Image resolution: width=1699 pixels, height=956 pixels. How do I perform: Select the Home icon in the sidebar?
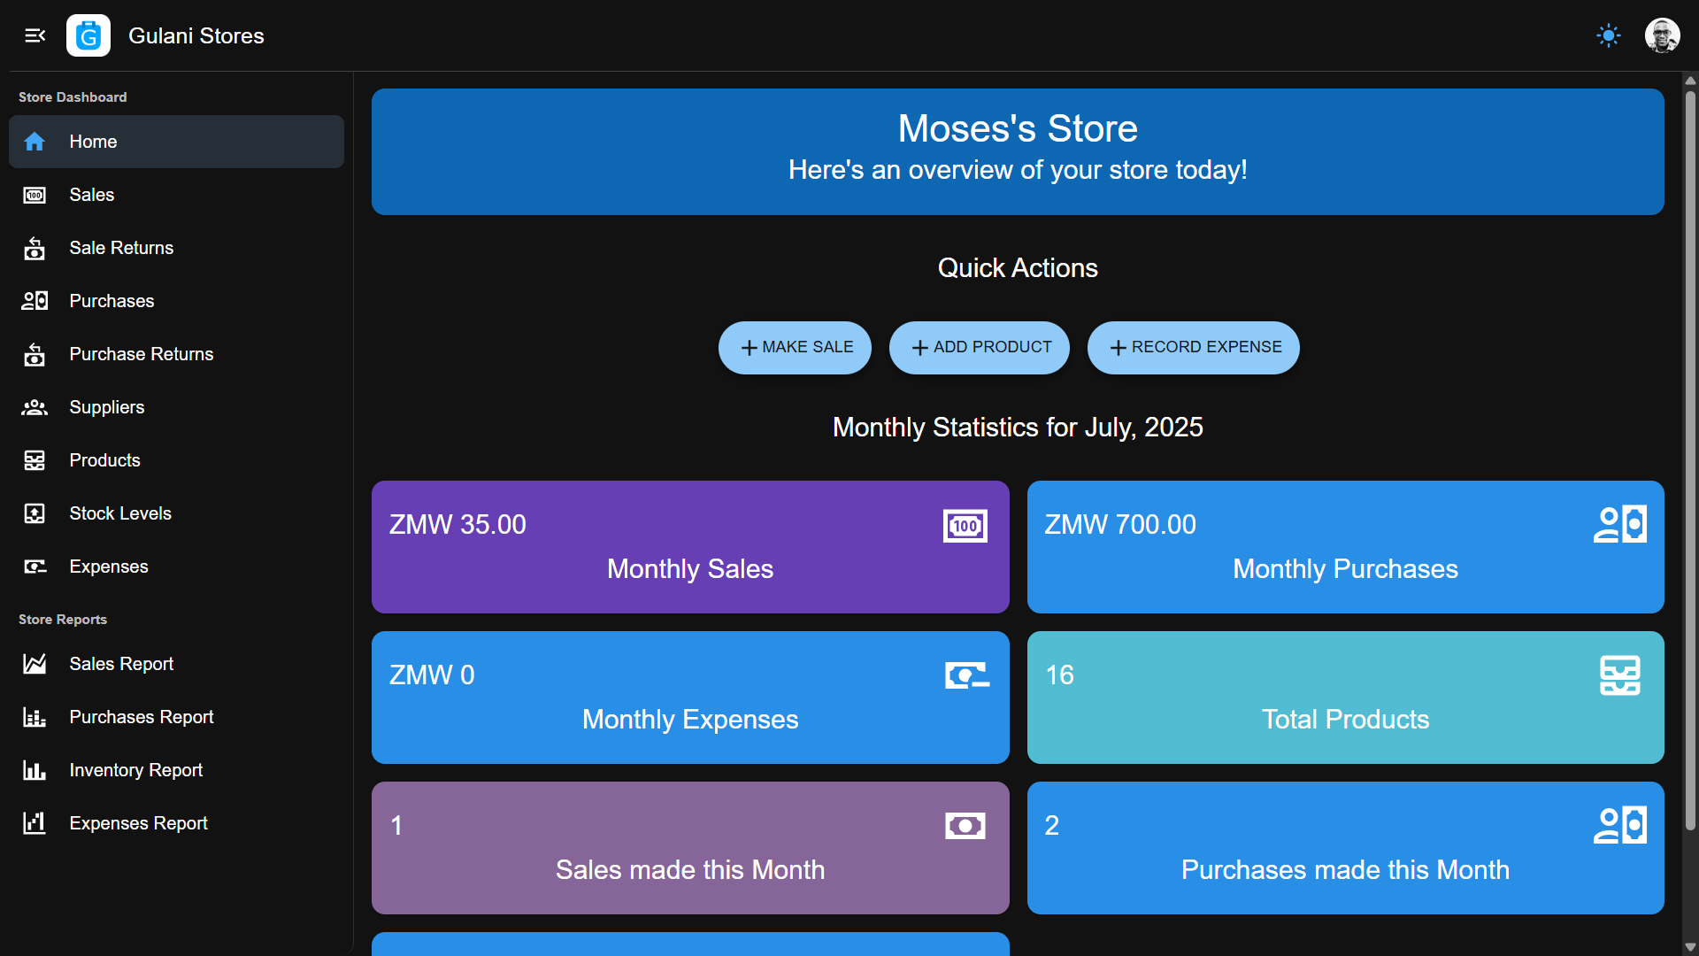point(35,142)
